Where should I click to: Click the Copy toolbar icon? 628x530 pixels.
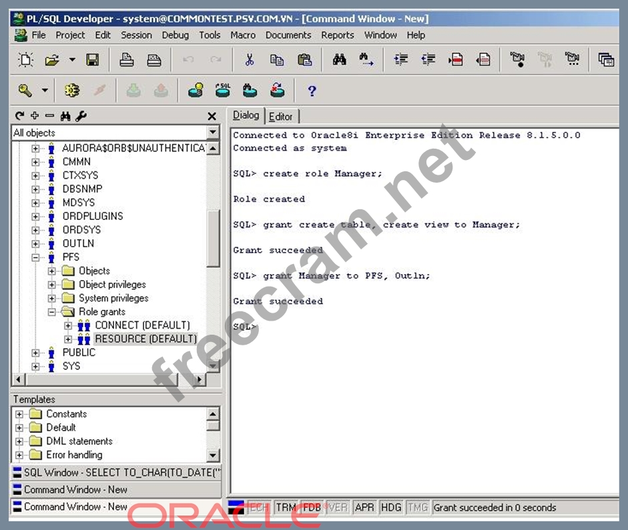point(277,59)
